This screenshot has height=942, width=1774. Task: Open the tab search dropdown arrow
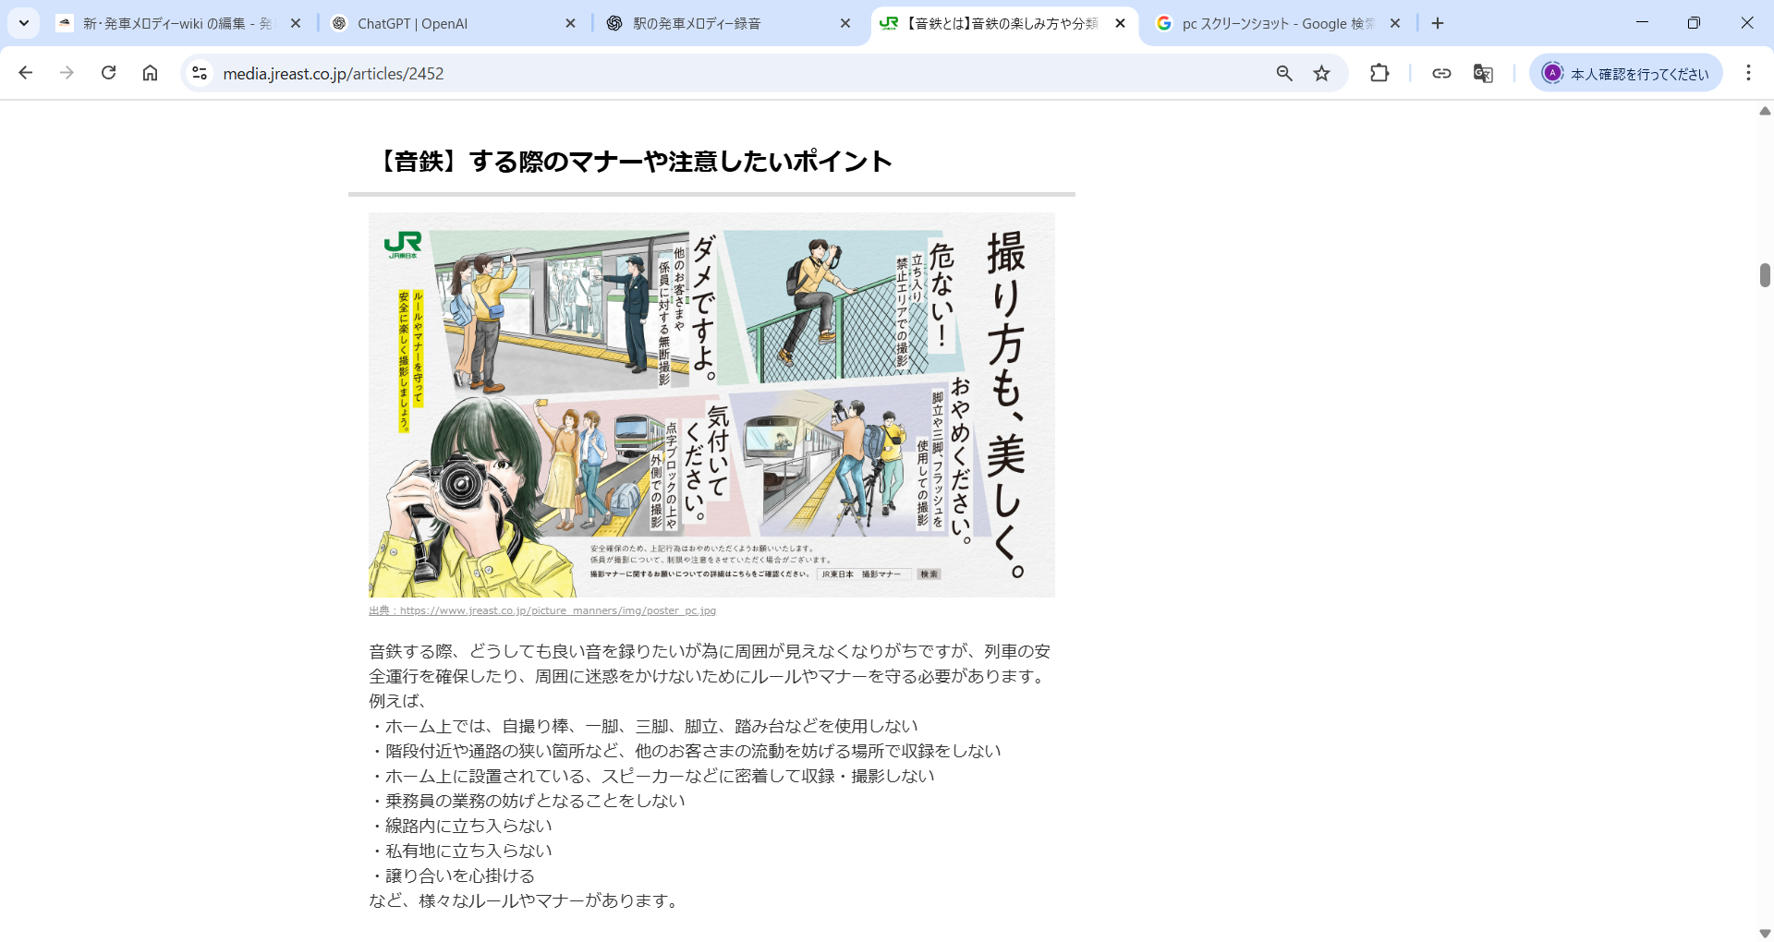(23, 23)
